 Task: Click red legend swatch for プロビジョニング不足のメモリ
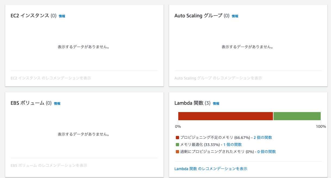tap(177, 138)
